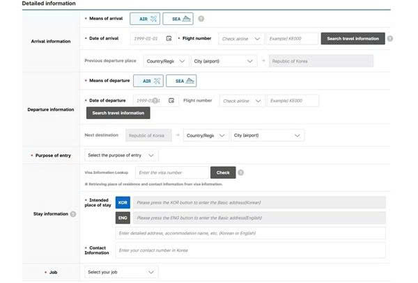
Task: Expand previous departure Country/Region dropdown
Action: pos(166,61)
